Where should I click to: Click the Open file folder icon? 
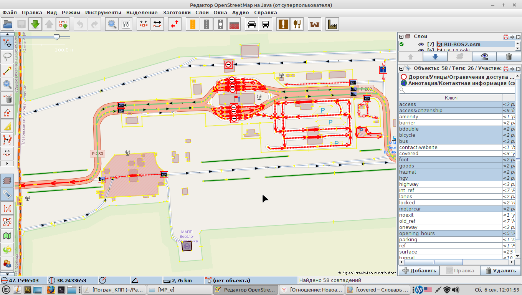coord(8,24)
